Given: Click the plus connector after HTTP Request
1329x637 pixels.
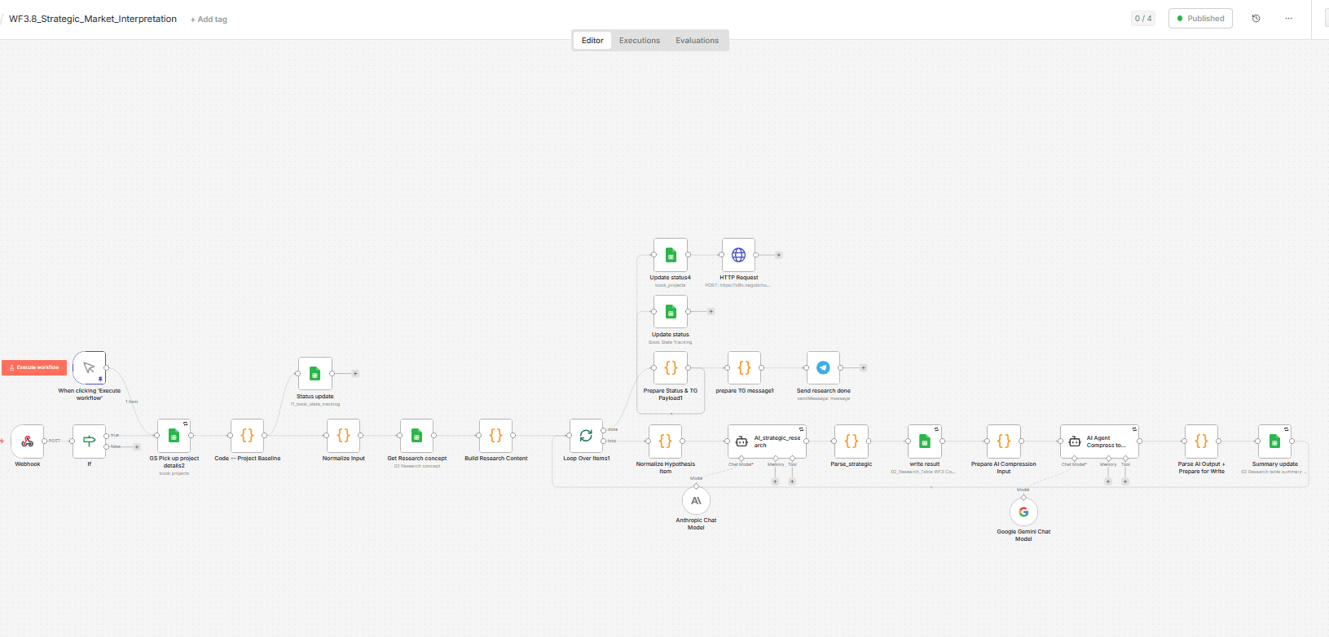Looking at the screenshot, I should [779, 255].
